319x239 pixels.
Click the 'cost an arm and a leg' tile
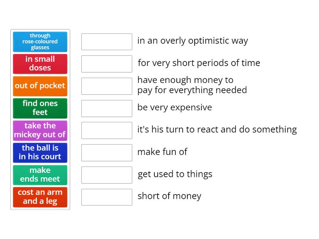[x=40, y=197]
